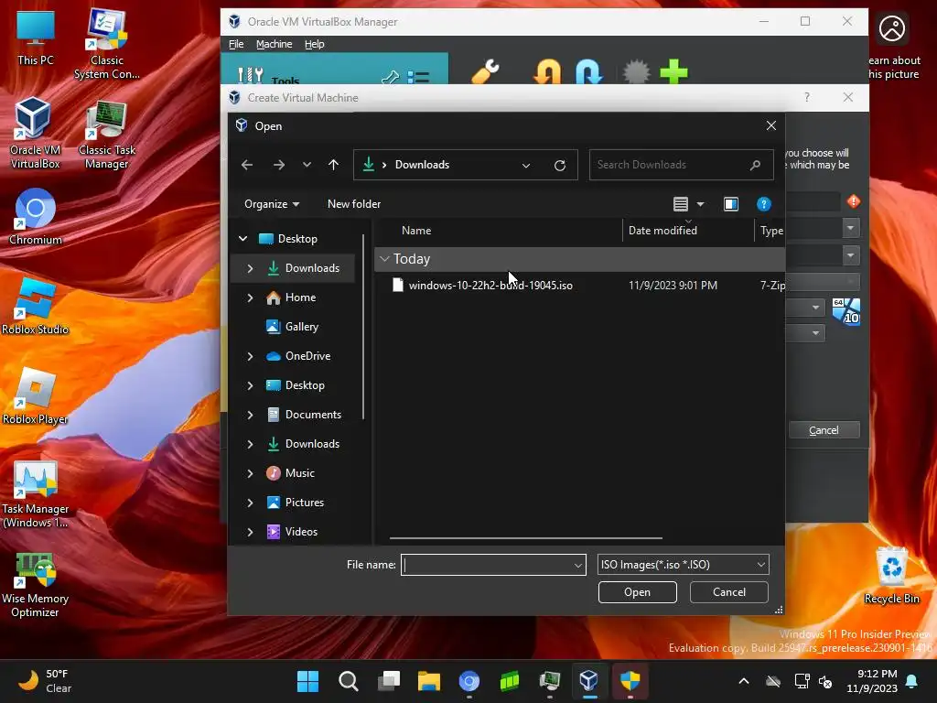
Task: Expand the Home tree node
Action: coord(250,297)
